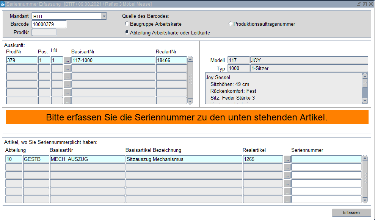375x220 pixels.
Task: Open the Mandant dropdown list
Action: click(x=104, y=16)
